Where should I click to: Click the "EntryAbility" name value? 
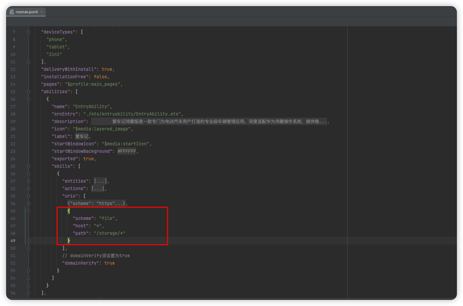click(x=91, y=106)
